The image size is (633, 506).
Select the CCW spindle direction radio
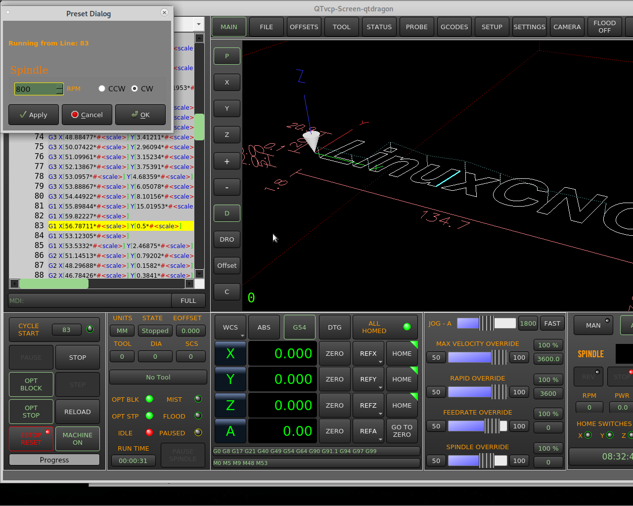pyautogui.click(x=102, y=88)
